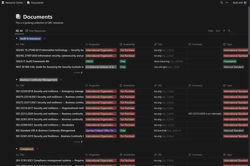Open Availability column header in Business Continuity group

click(127, 85)
